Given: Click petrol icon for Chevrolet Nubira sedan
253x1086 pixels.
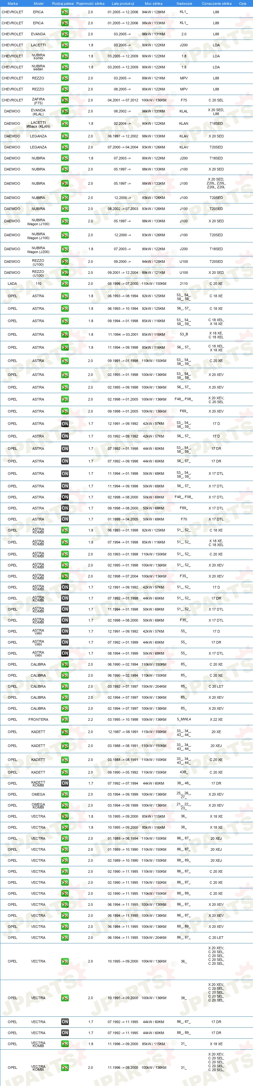Looking at the screenshot, I should point(65,67).
